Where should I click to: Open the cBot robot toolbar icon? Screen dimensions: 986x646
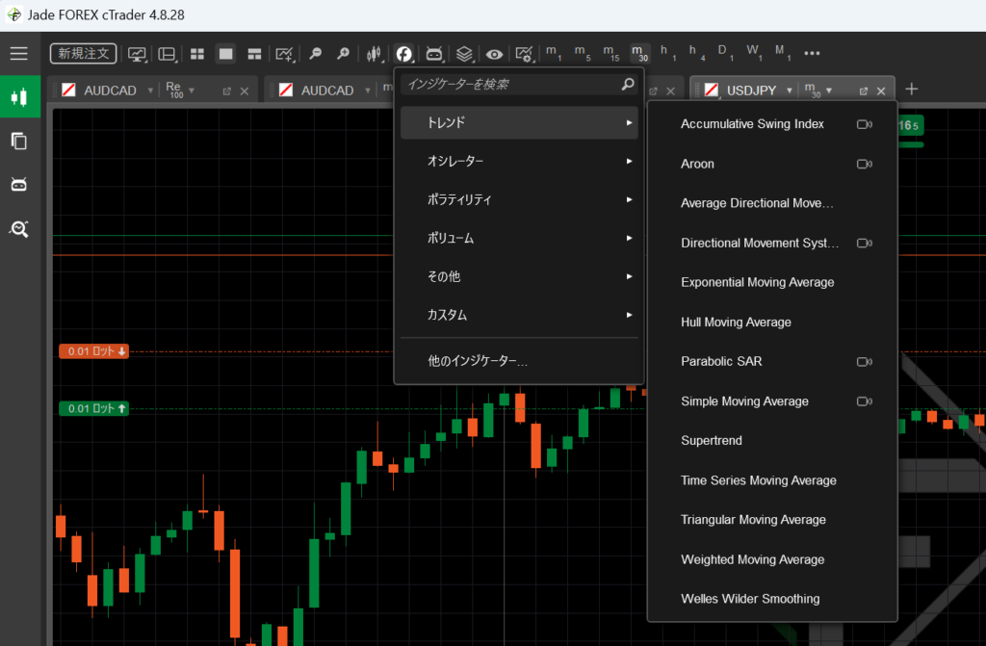(434, 54)
